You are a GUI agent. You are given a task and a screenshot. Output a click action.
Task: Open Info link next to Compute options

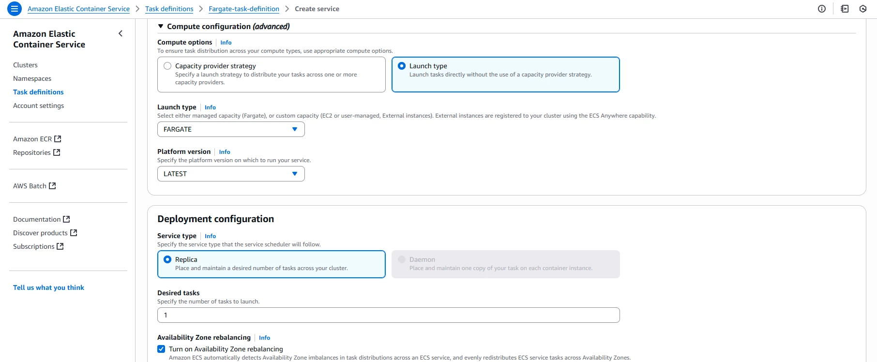coord(226,43)
